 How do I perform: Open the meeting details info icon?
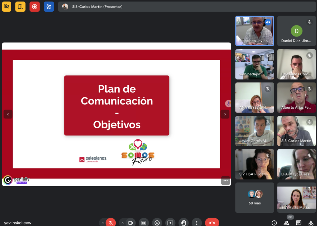pos(274,223)
